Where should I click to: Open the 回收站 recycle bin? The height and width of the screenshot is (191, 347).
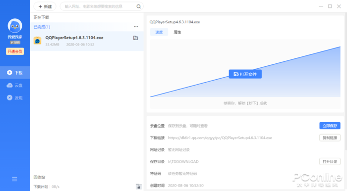pyautogui.click(x=39, y=177)
